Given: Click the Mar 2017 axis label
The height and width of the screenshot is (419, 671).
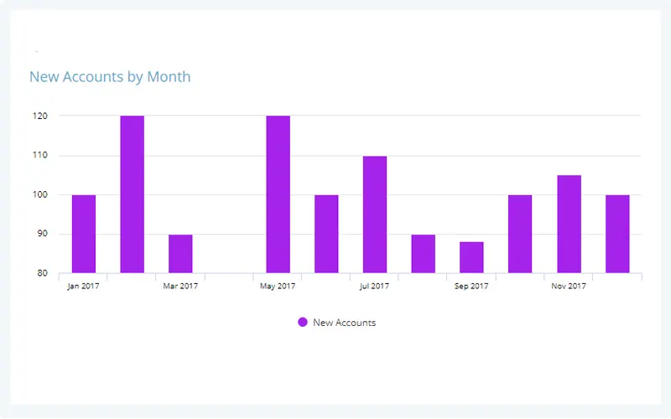Looking at the screenshot, I should 180,286.
